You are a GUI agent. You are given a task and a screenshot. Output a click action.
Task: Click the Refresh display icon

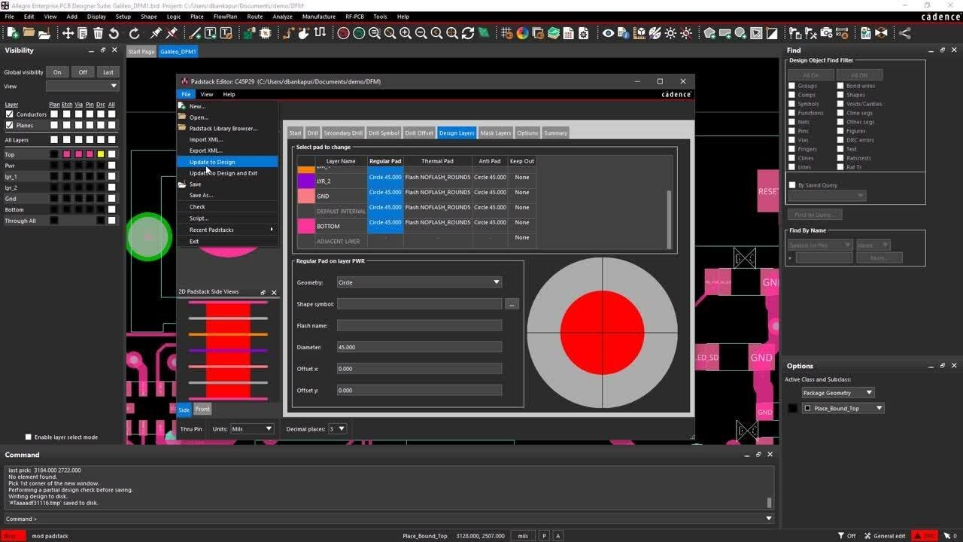click(x=468, y=33)
